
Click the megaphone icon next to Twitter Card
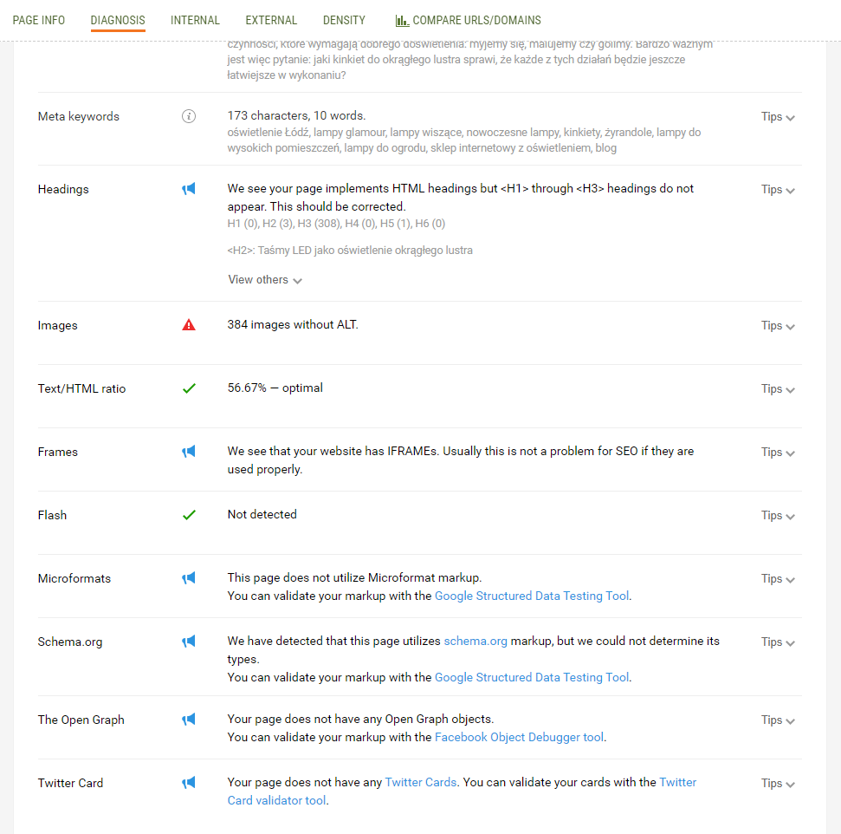(189, 783)
